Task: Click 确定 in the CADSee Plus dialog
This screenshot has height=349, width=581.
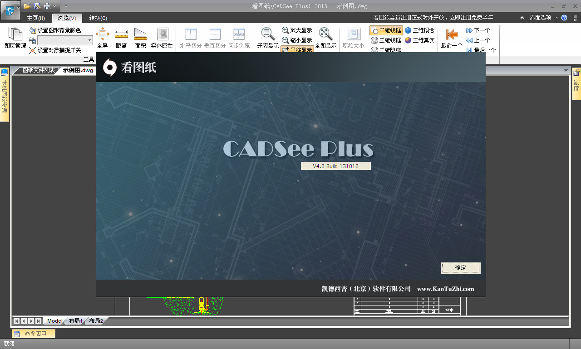Action: pos(461,268)
